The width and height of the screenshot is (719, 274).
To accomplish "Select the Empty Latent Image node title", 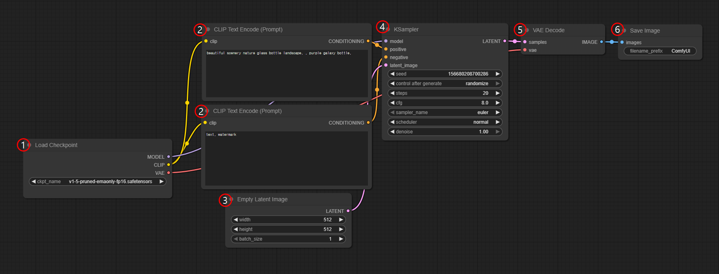I will [262, 199].
